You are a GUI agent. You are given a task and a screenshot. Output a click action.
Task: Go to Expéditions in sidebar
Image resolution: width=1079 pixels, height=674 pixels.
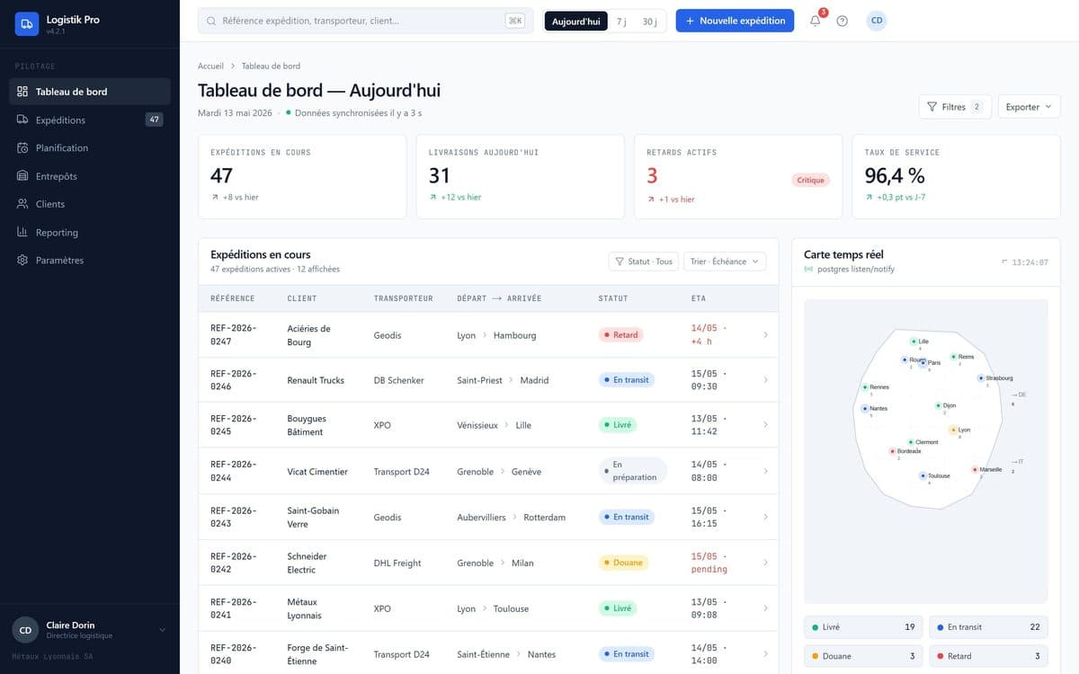tap(90, 120)
